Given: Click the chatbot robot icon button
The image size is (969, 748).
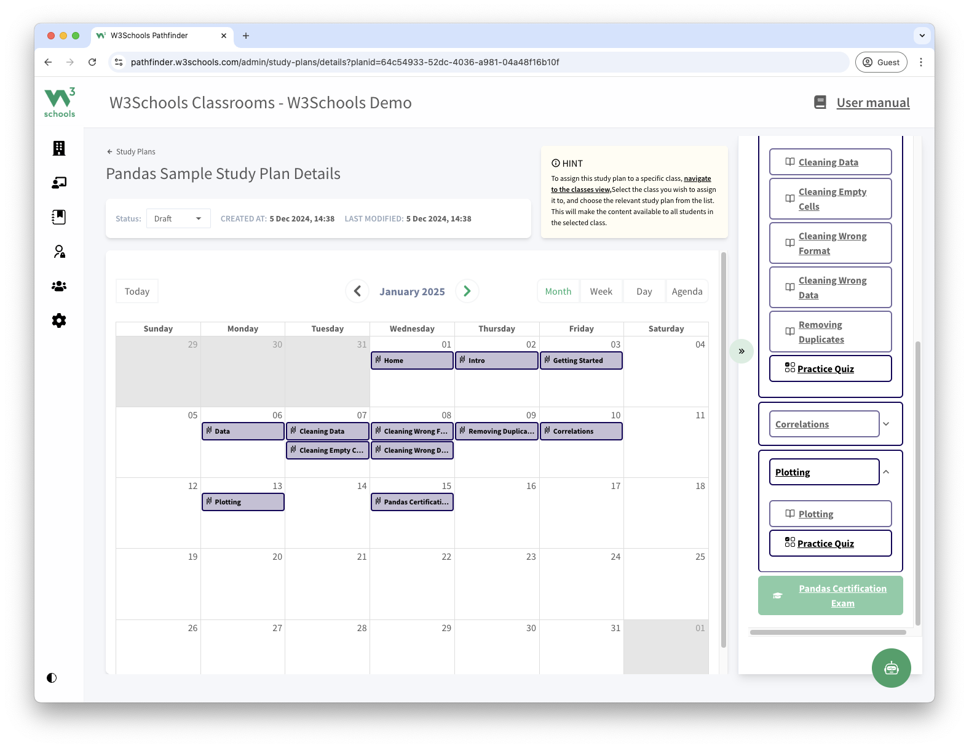Looking at the screenshot, I should point(891,667).
